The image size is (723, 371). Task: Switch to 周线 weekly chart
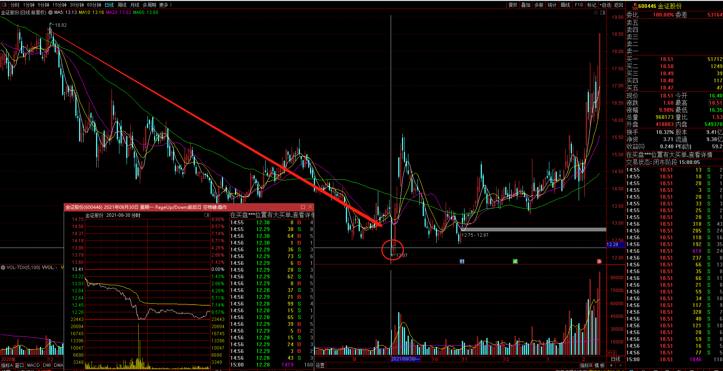[122, 5]
